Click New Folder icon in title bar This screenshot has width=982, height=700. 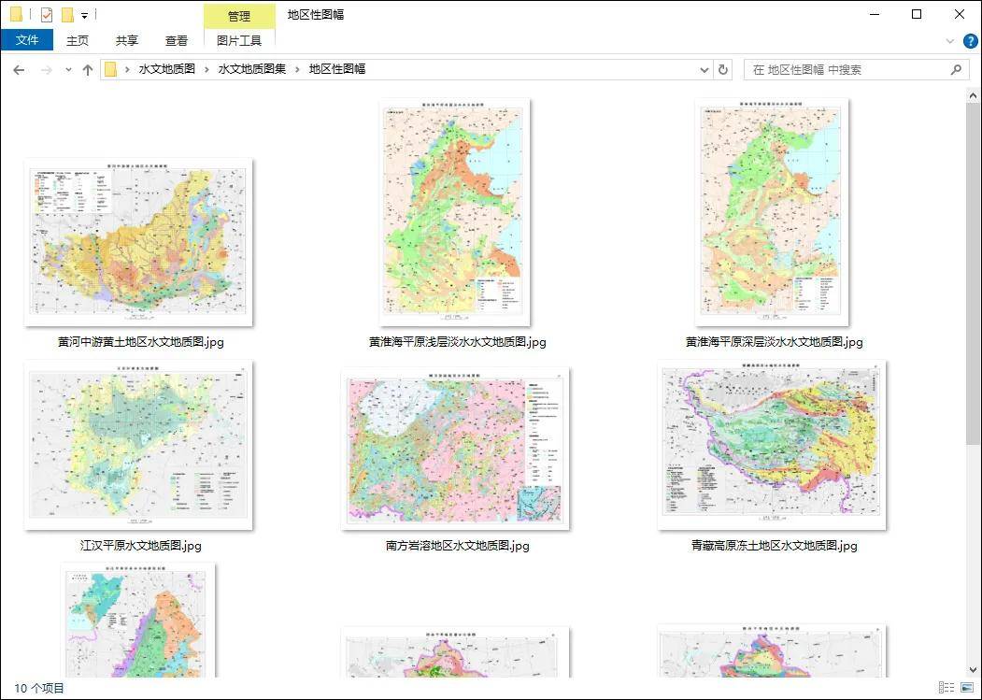67,15
